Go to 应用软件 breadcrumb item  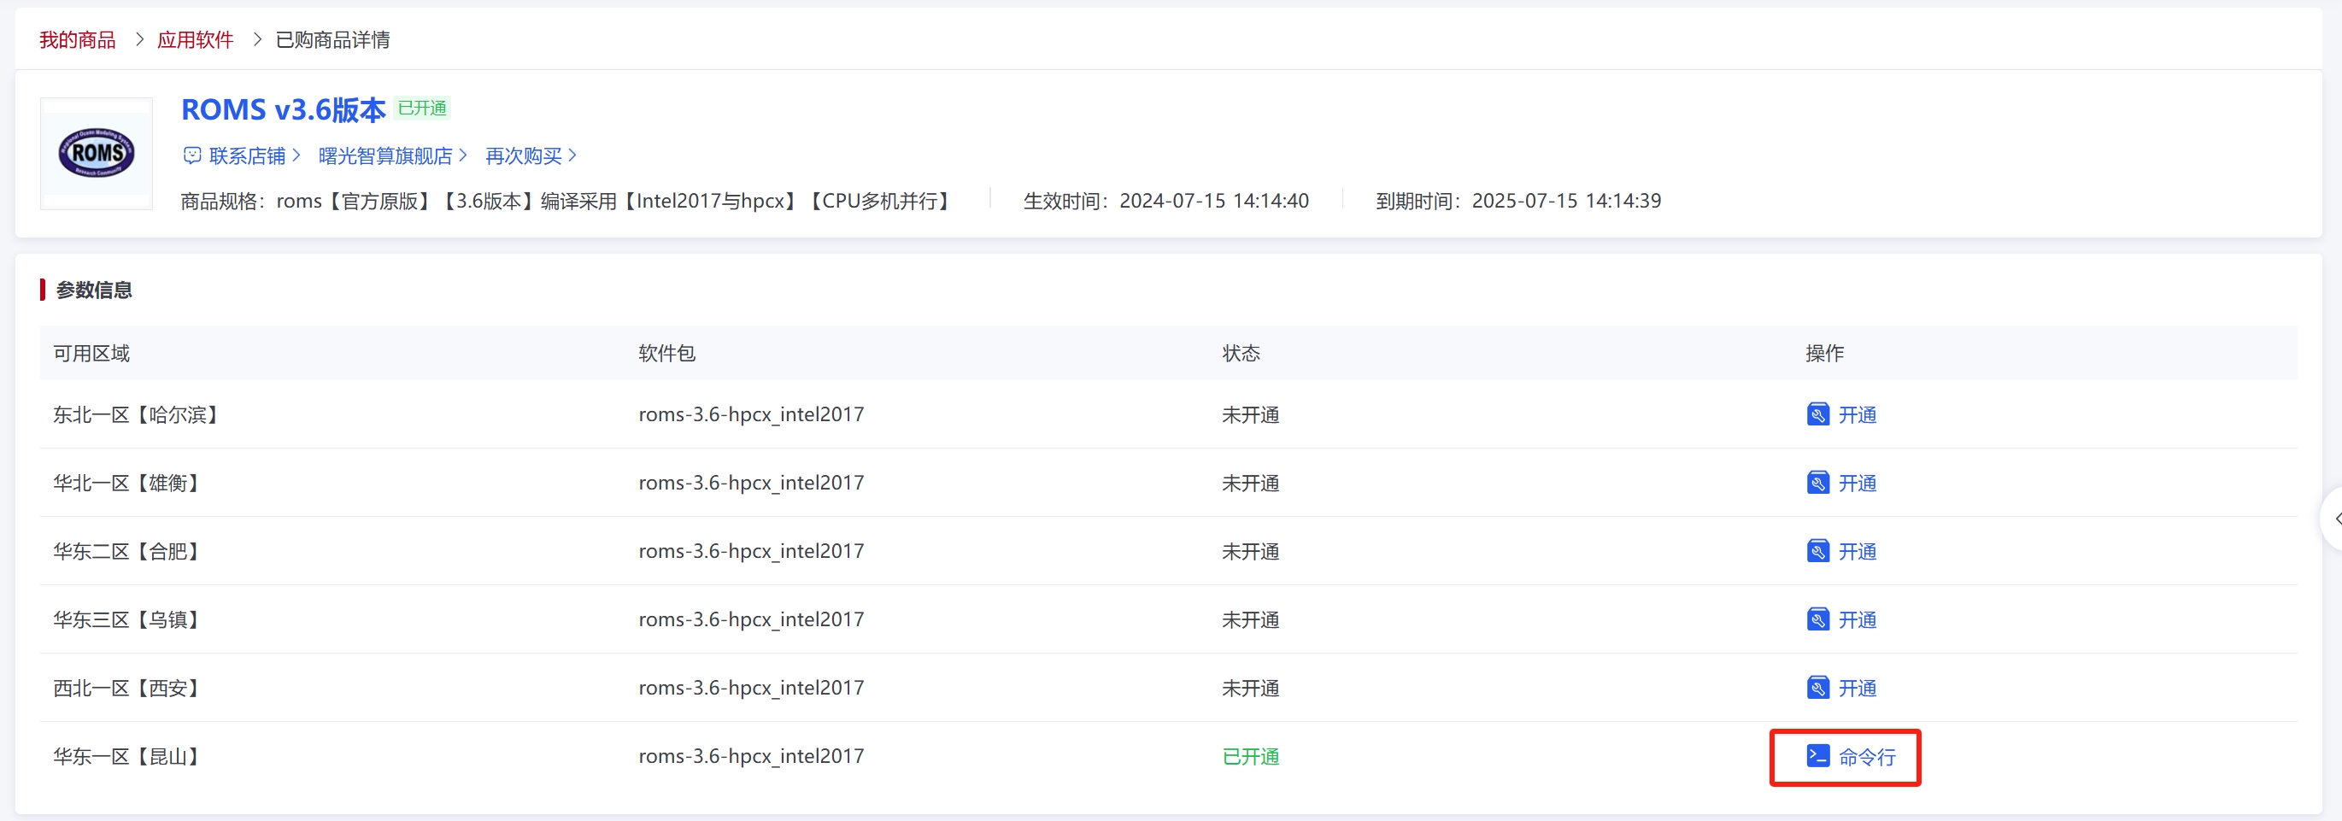[x=195, y=40]
